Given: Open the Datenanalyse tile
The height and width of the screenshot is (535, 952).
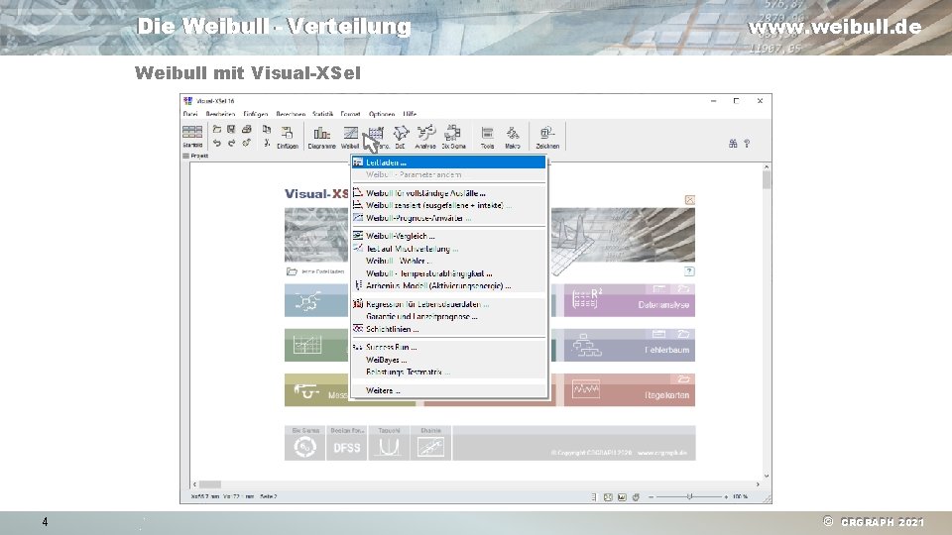Looking at the screenshot, I should [630, 300].
